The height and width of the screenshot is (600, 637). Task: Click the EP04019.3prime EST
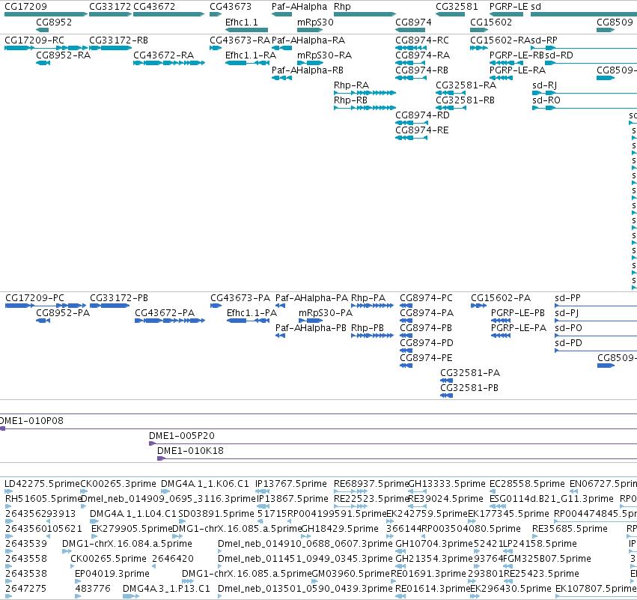[78, 581]
